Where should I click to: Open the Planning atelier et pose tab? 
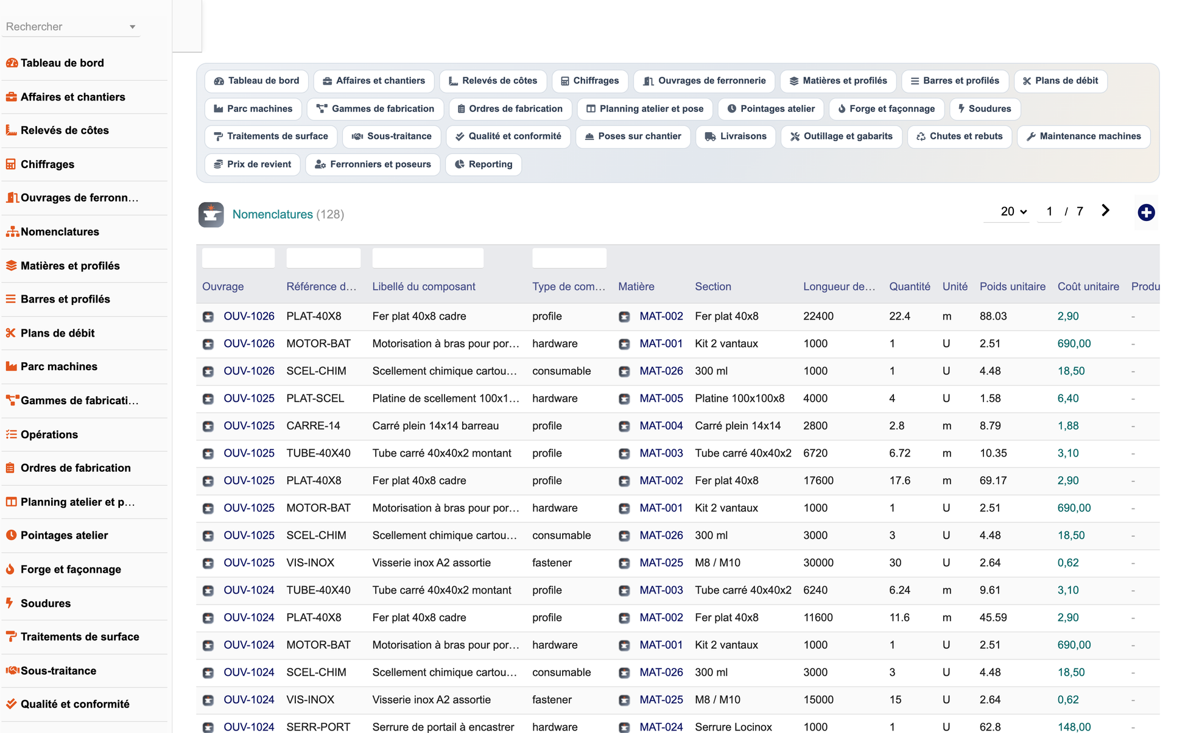[644, 109]
